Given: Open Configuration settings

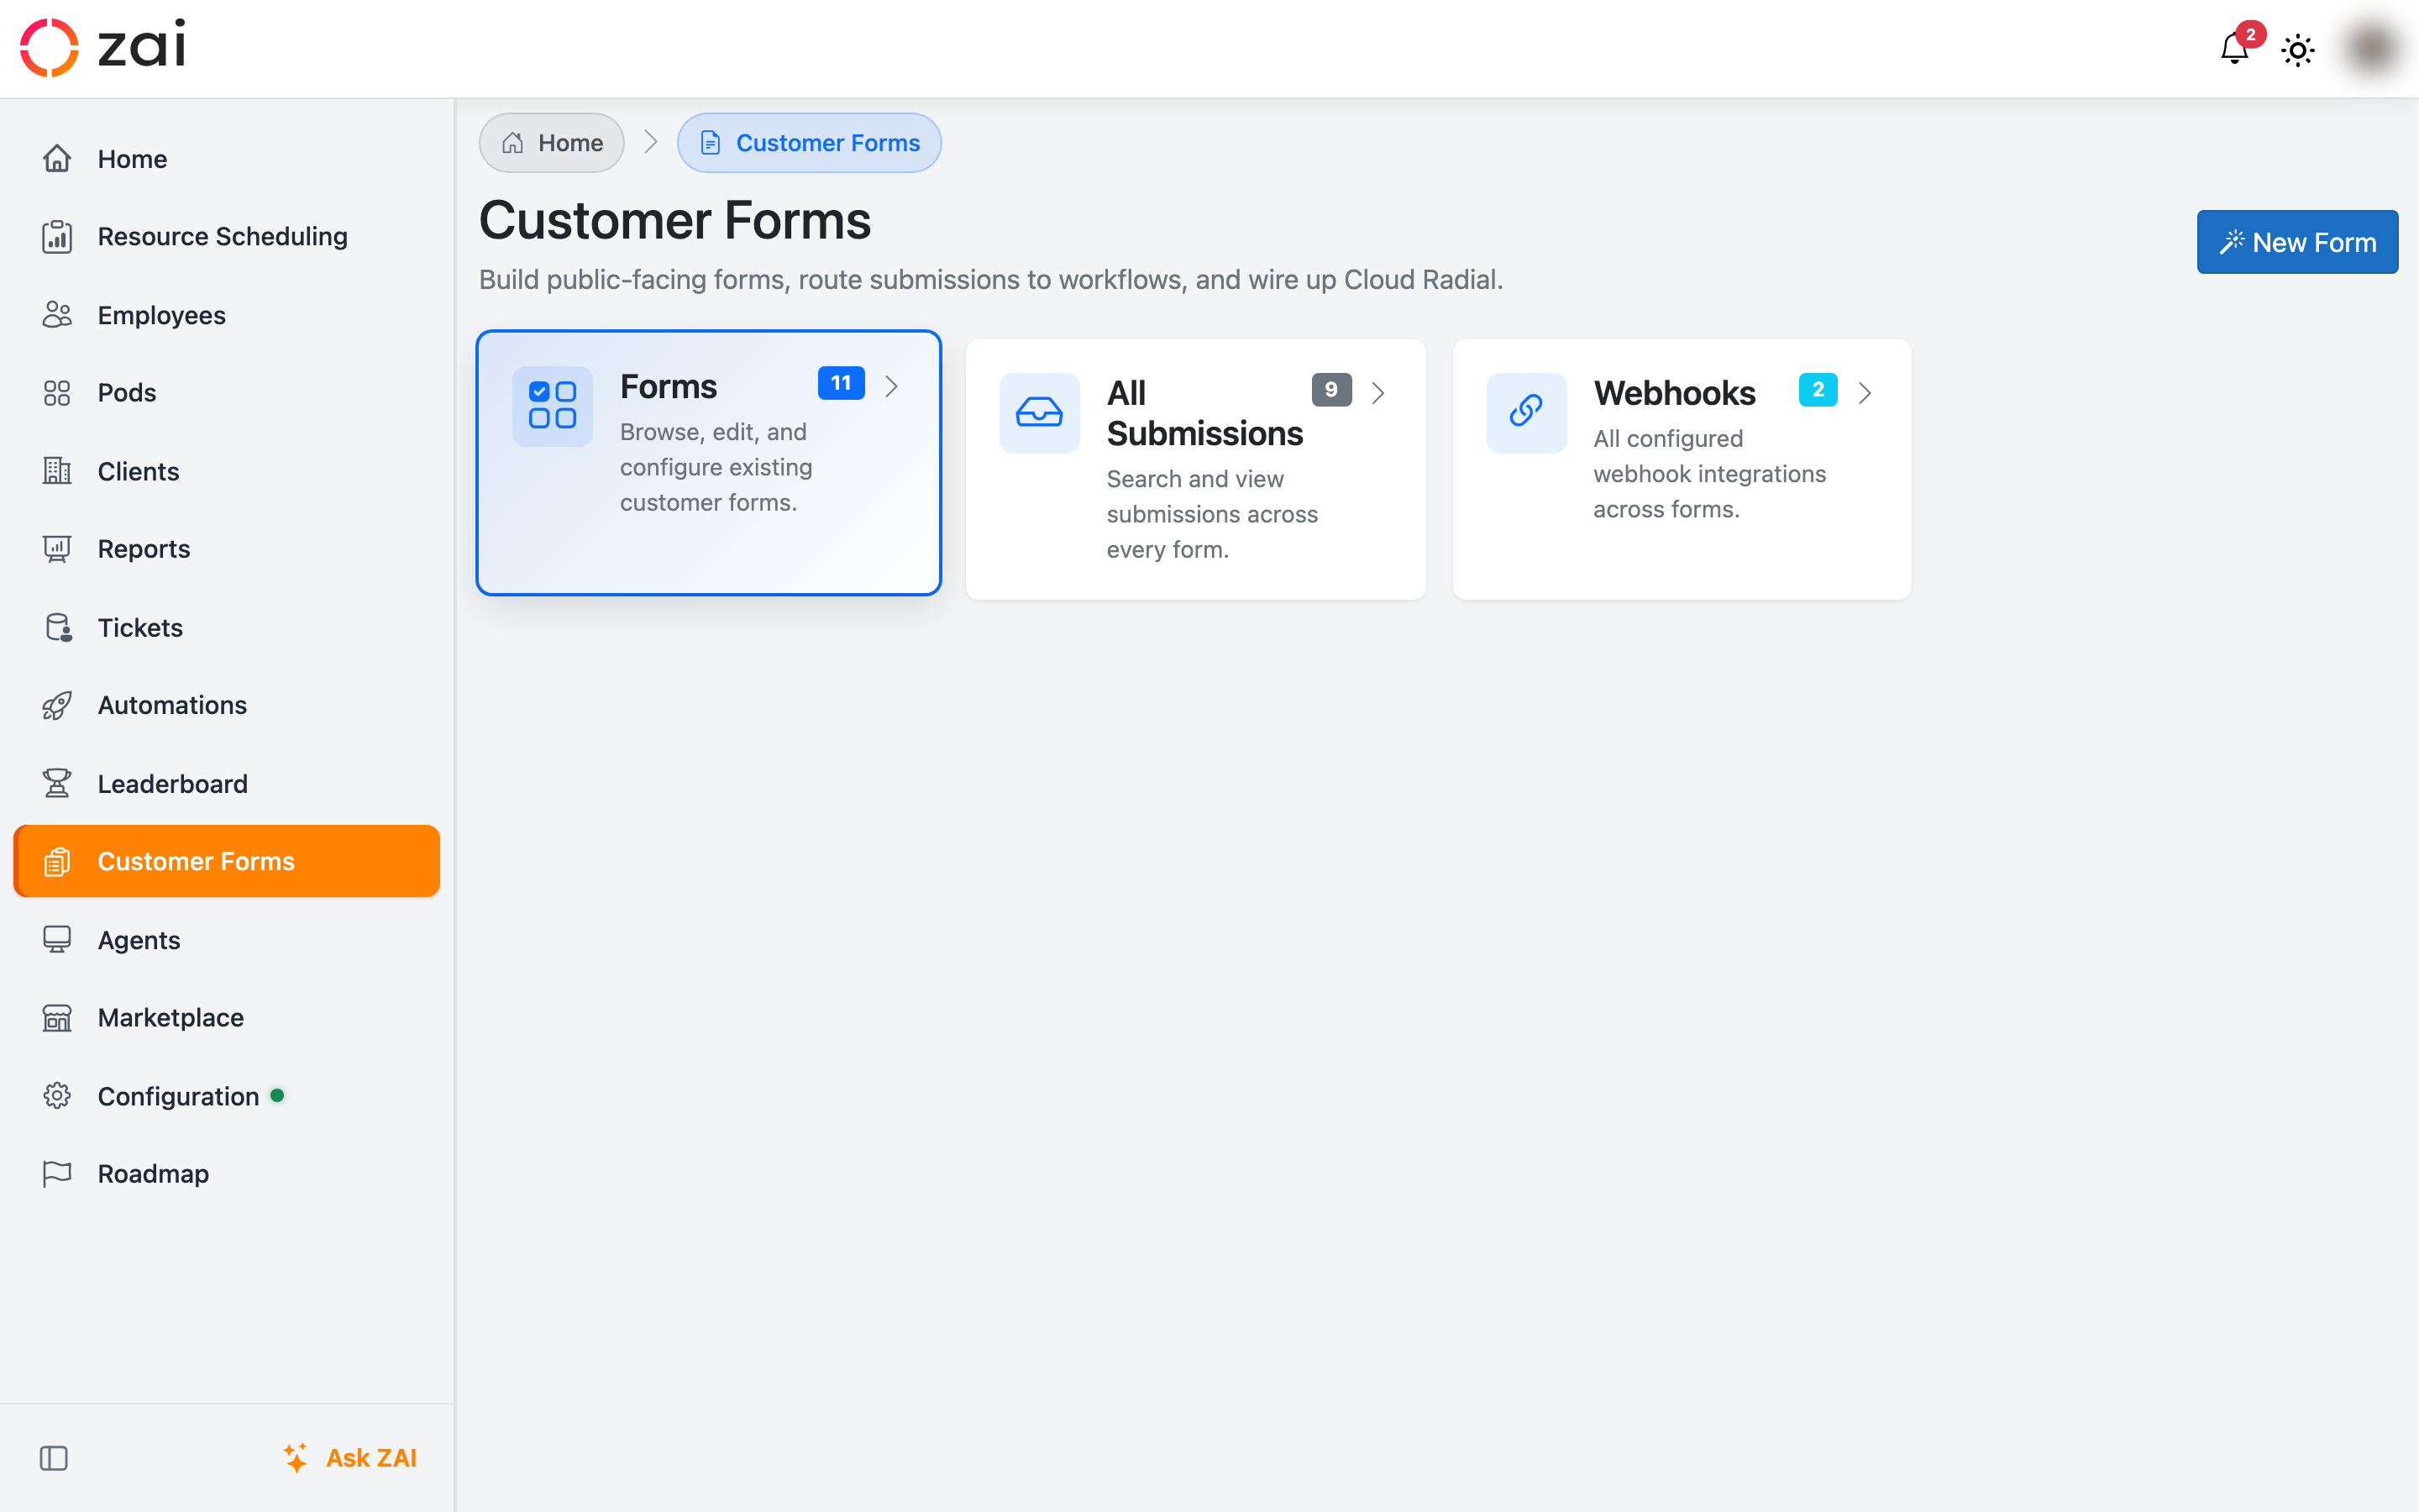Looking at the screenshot, I should [x=227, y=1095].
